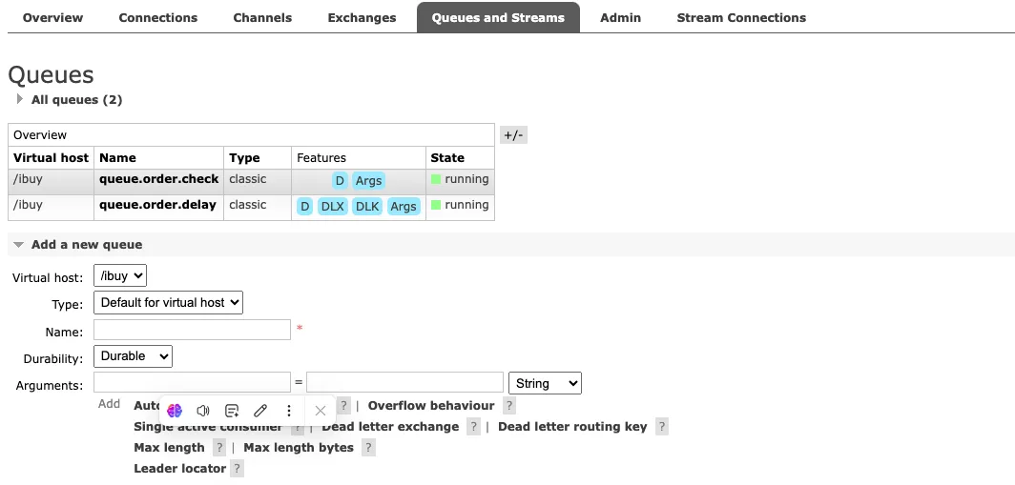Click help icon next to Leader locator
This screenshot has width=1015, height=485.
237,469
